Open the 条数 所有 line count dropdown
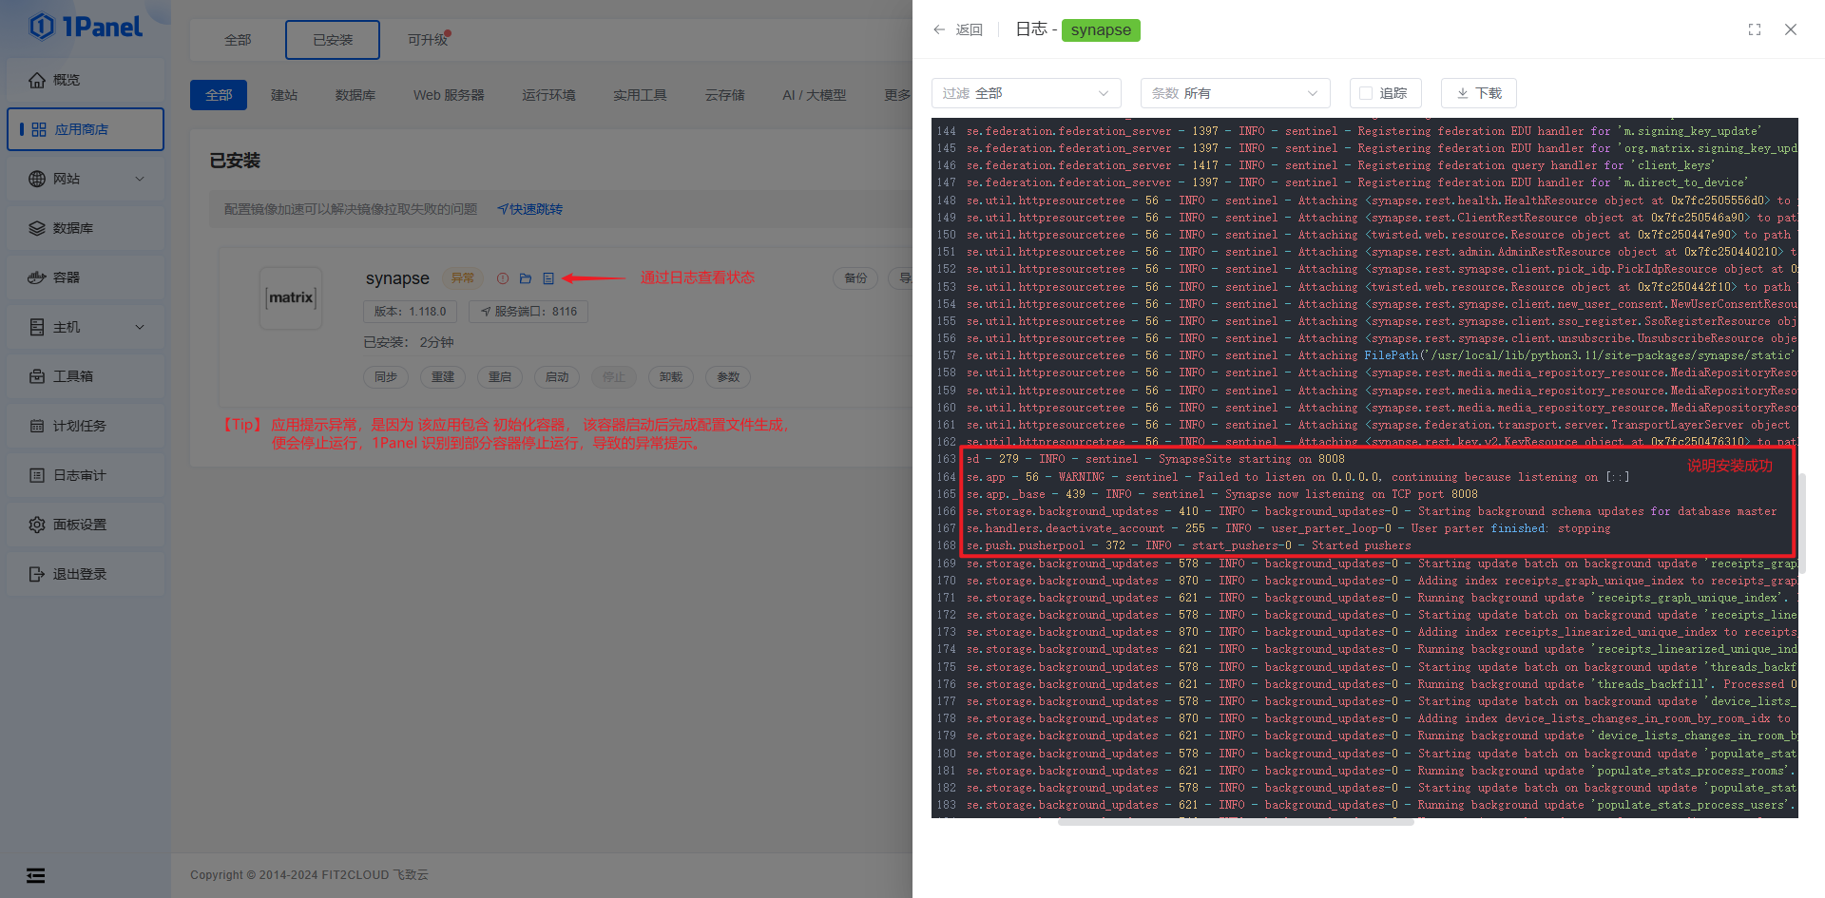The image size is (1825, 898). (x=1235, y=93)
